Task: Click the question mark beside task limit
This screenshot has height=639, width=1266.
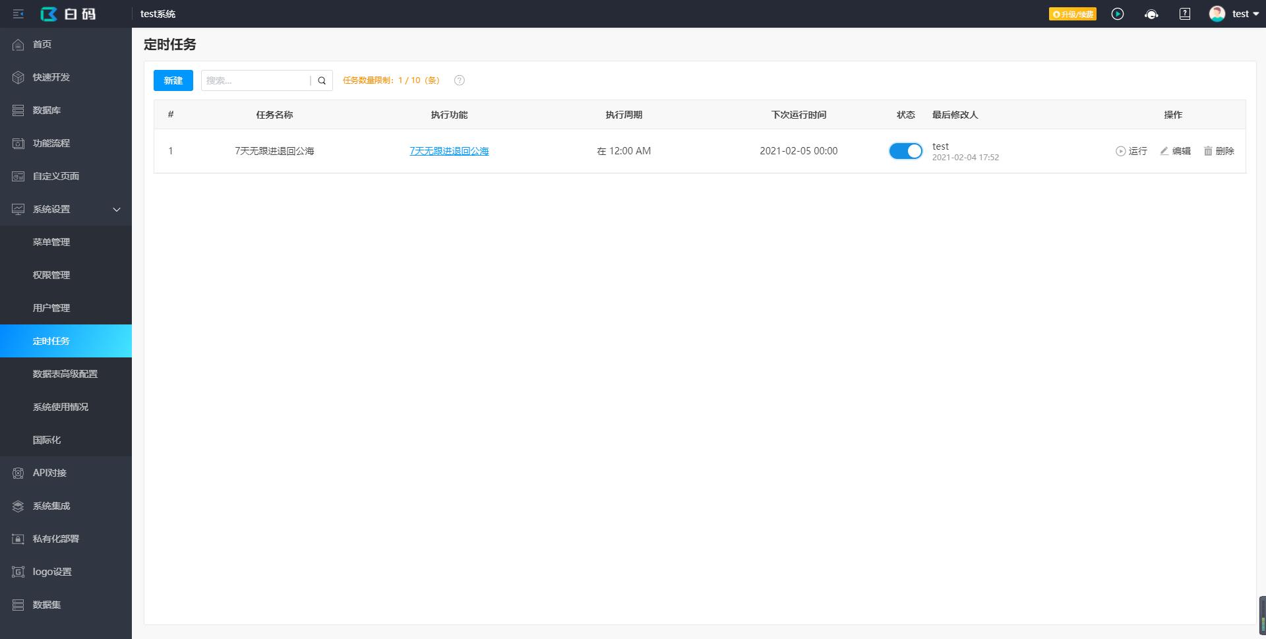Action: 460,80
